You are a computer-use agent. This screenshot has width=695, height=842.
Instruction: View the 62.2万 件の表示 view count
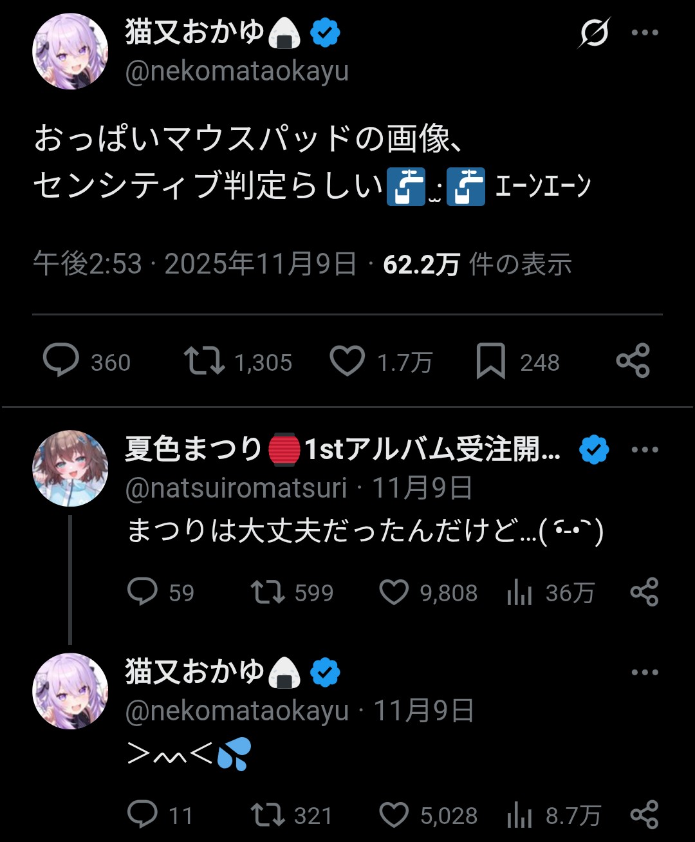coord(477,265)
